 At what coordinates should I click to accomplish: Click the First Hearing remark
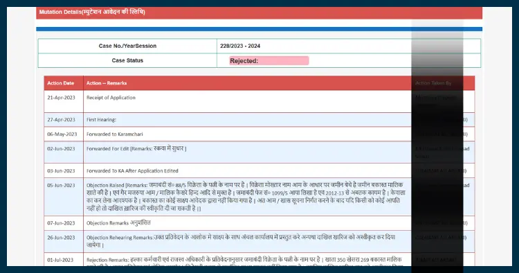coord(101,120)
